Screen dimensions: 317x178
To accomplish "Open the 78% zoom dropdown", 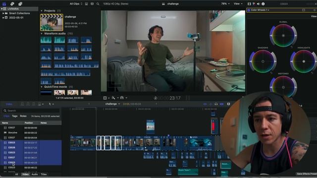I will coord(225,3).
